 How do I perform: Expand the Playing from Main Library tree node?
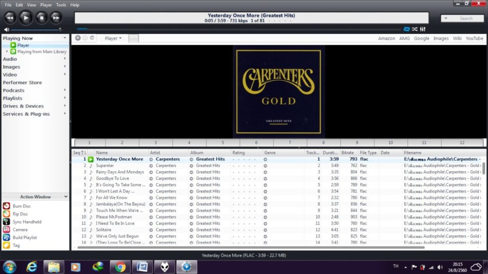7,51
